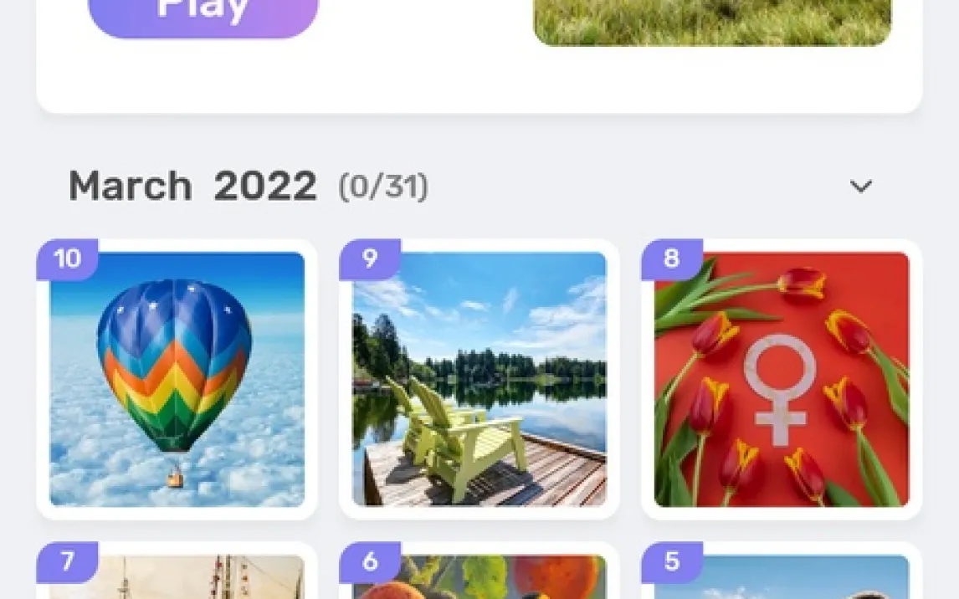
Task: Click the day 8 badge
Action: click(x=671, y=259)
